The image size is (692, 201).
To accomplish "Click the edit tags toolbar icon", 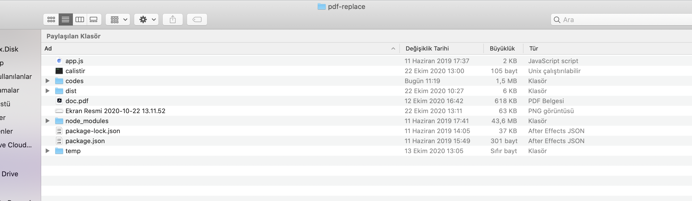I will (197, 19).
